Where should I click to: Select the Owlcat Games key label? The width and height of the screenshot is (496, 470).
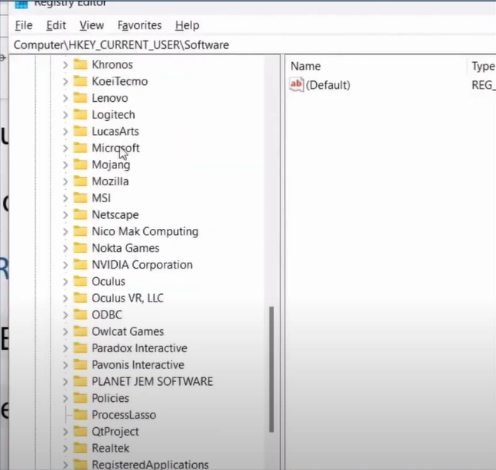coord(128,331)
